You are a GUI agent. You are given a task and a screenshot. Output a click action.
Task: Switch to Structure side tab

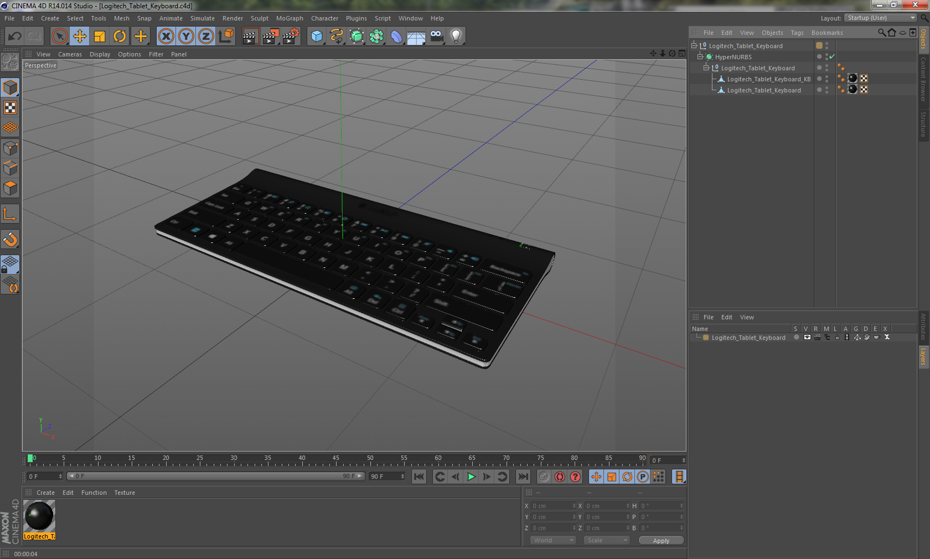click(x=923, y=125)
